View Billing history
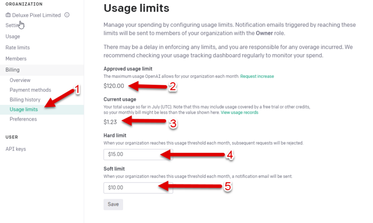 coord(25,100)
